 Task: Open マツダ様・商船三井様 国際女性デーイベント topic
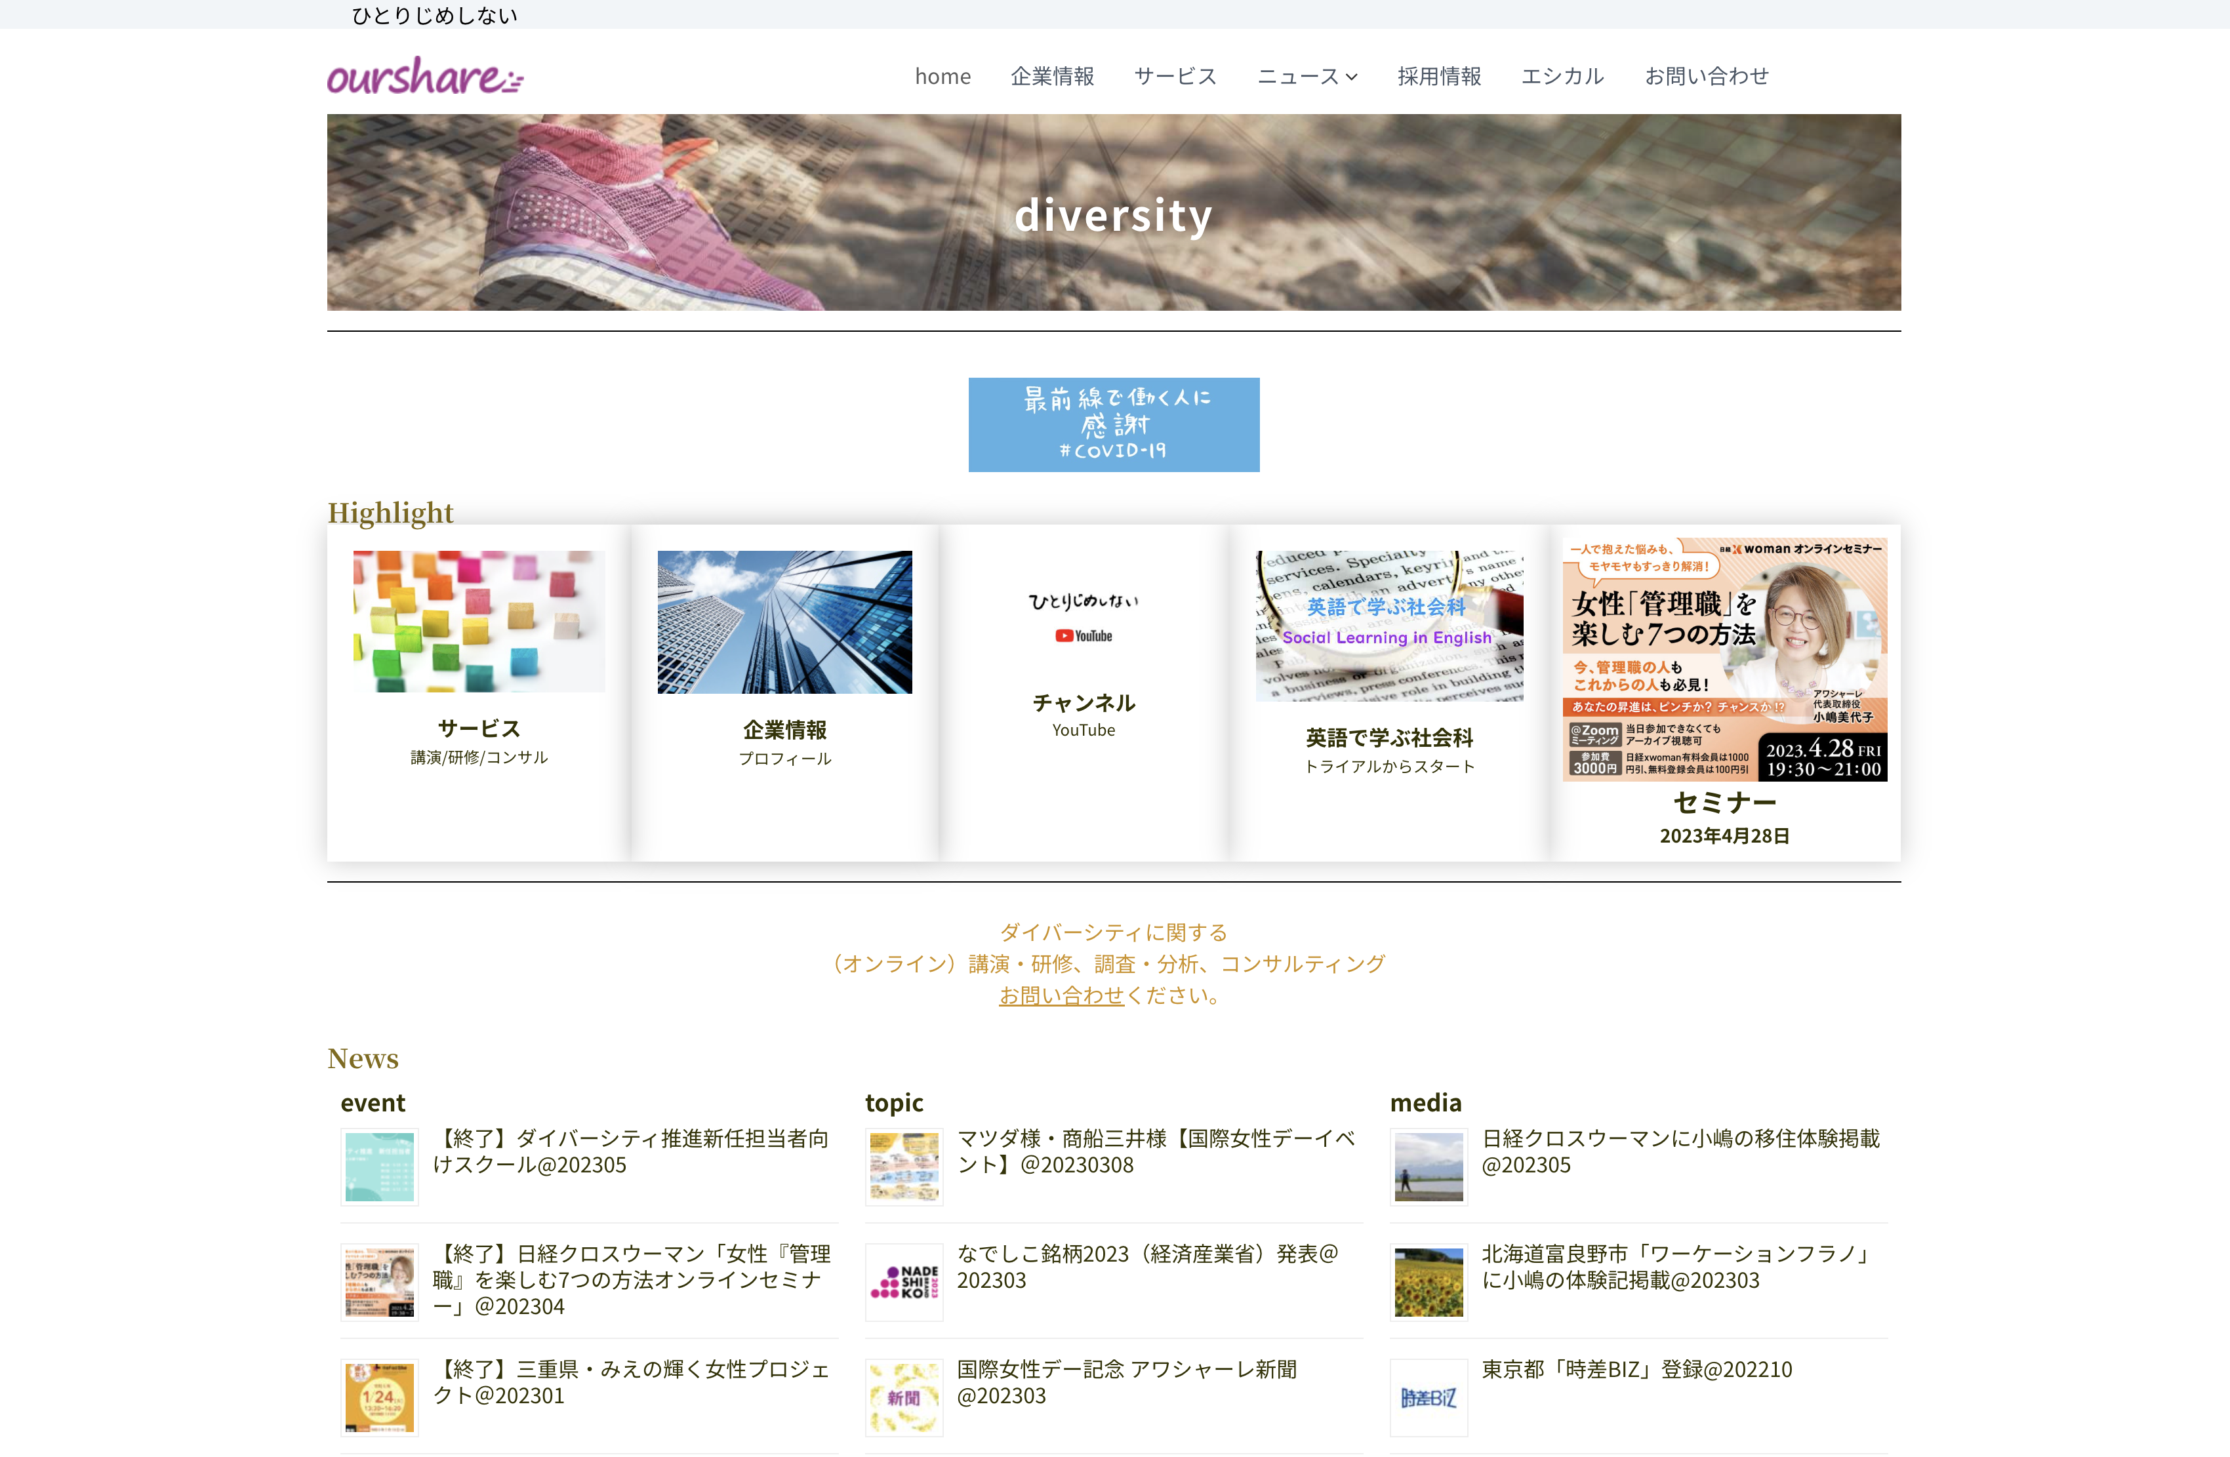point(1156,1151)
